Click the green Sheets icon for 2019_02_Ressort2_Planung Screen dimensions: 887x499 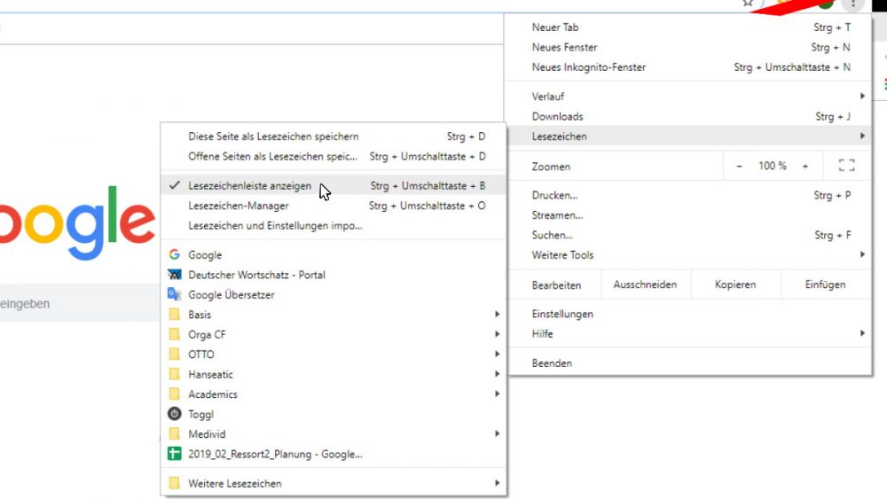[x=174, y=454]
